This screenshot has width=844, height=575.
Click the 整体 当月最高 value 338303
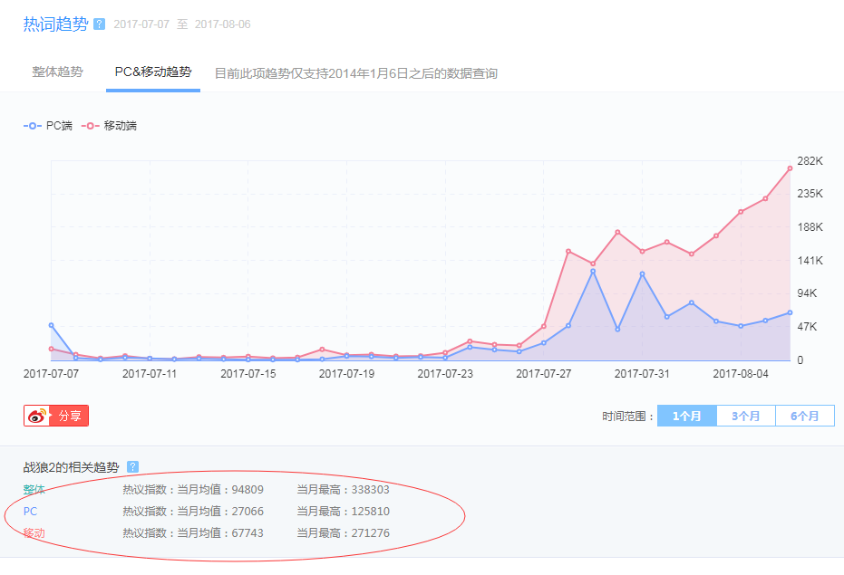(370, 490)
